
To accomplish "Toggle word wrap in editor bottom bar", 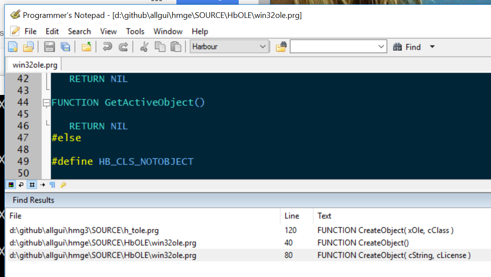I will pos(21,185).
